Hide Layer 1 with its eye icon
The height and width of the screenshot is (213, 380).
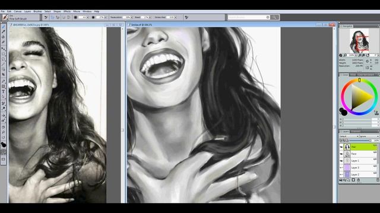click(x=341, y=160)
